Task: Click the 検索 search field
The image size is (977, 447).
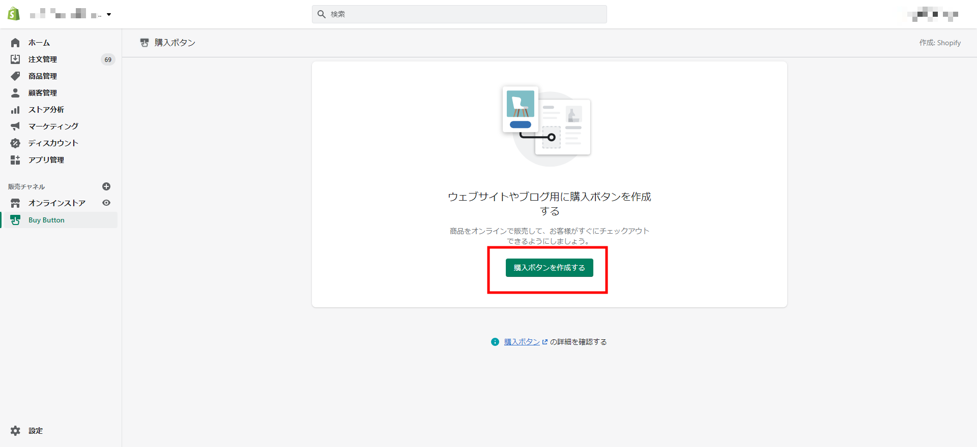Action: (459, 14)
